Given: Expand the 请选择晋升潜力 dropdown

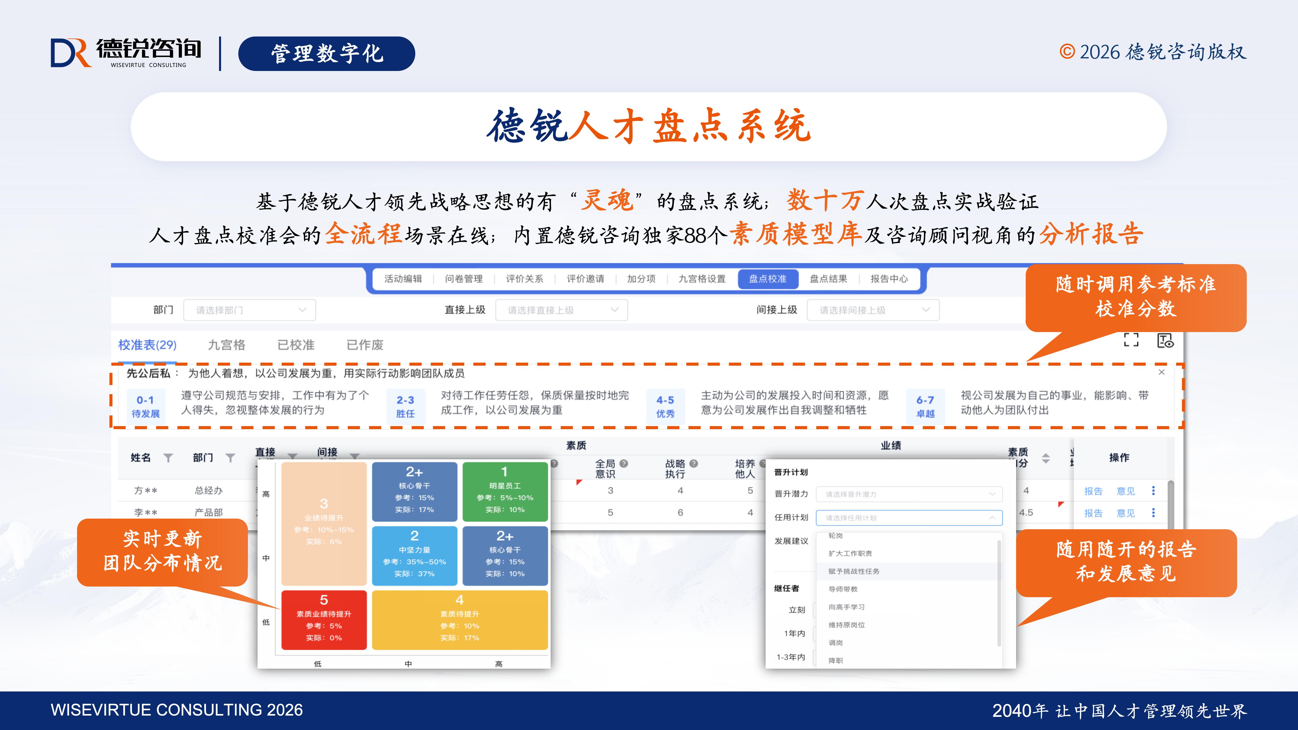Looking at the screenshot, I should coord(909,494).
